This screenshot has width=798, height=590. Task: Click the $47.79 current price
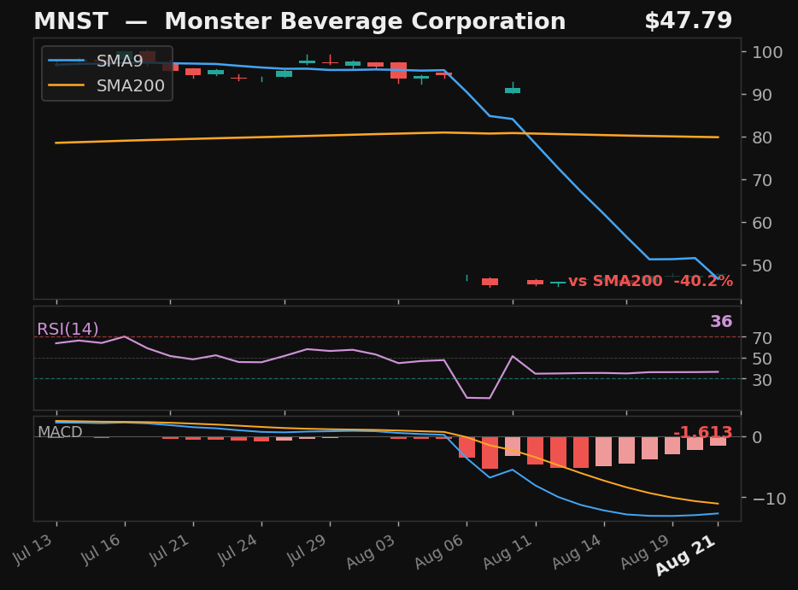(688, 20)
